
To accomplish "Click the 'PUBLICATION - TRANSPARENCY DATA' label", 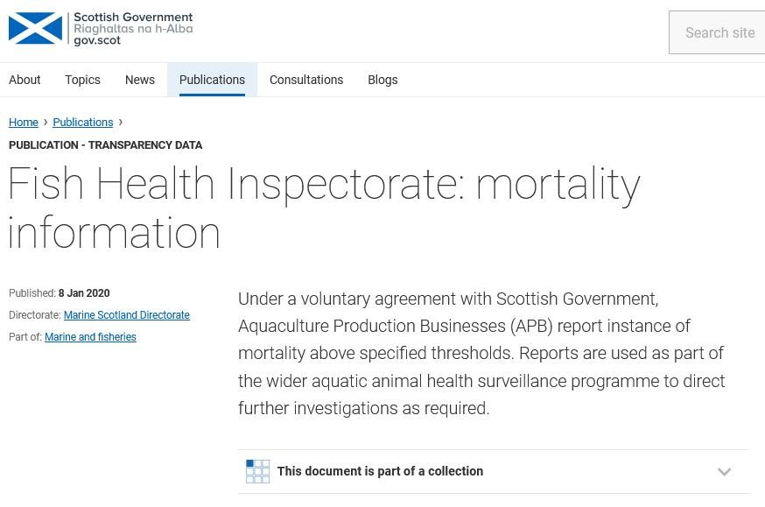I will tap(105, 145).
